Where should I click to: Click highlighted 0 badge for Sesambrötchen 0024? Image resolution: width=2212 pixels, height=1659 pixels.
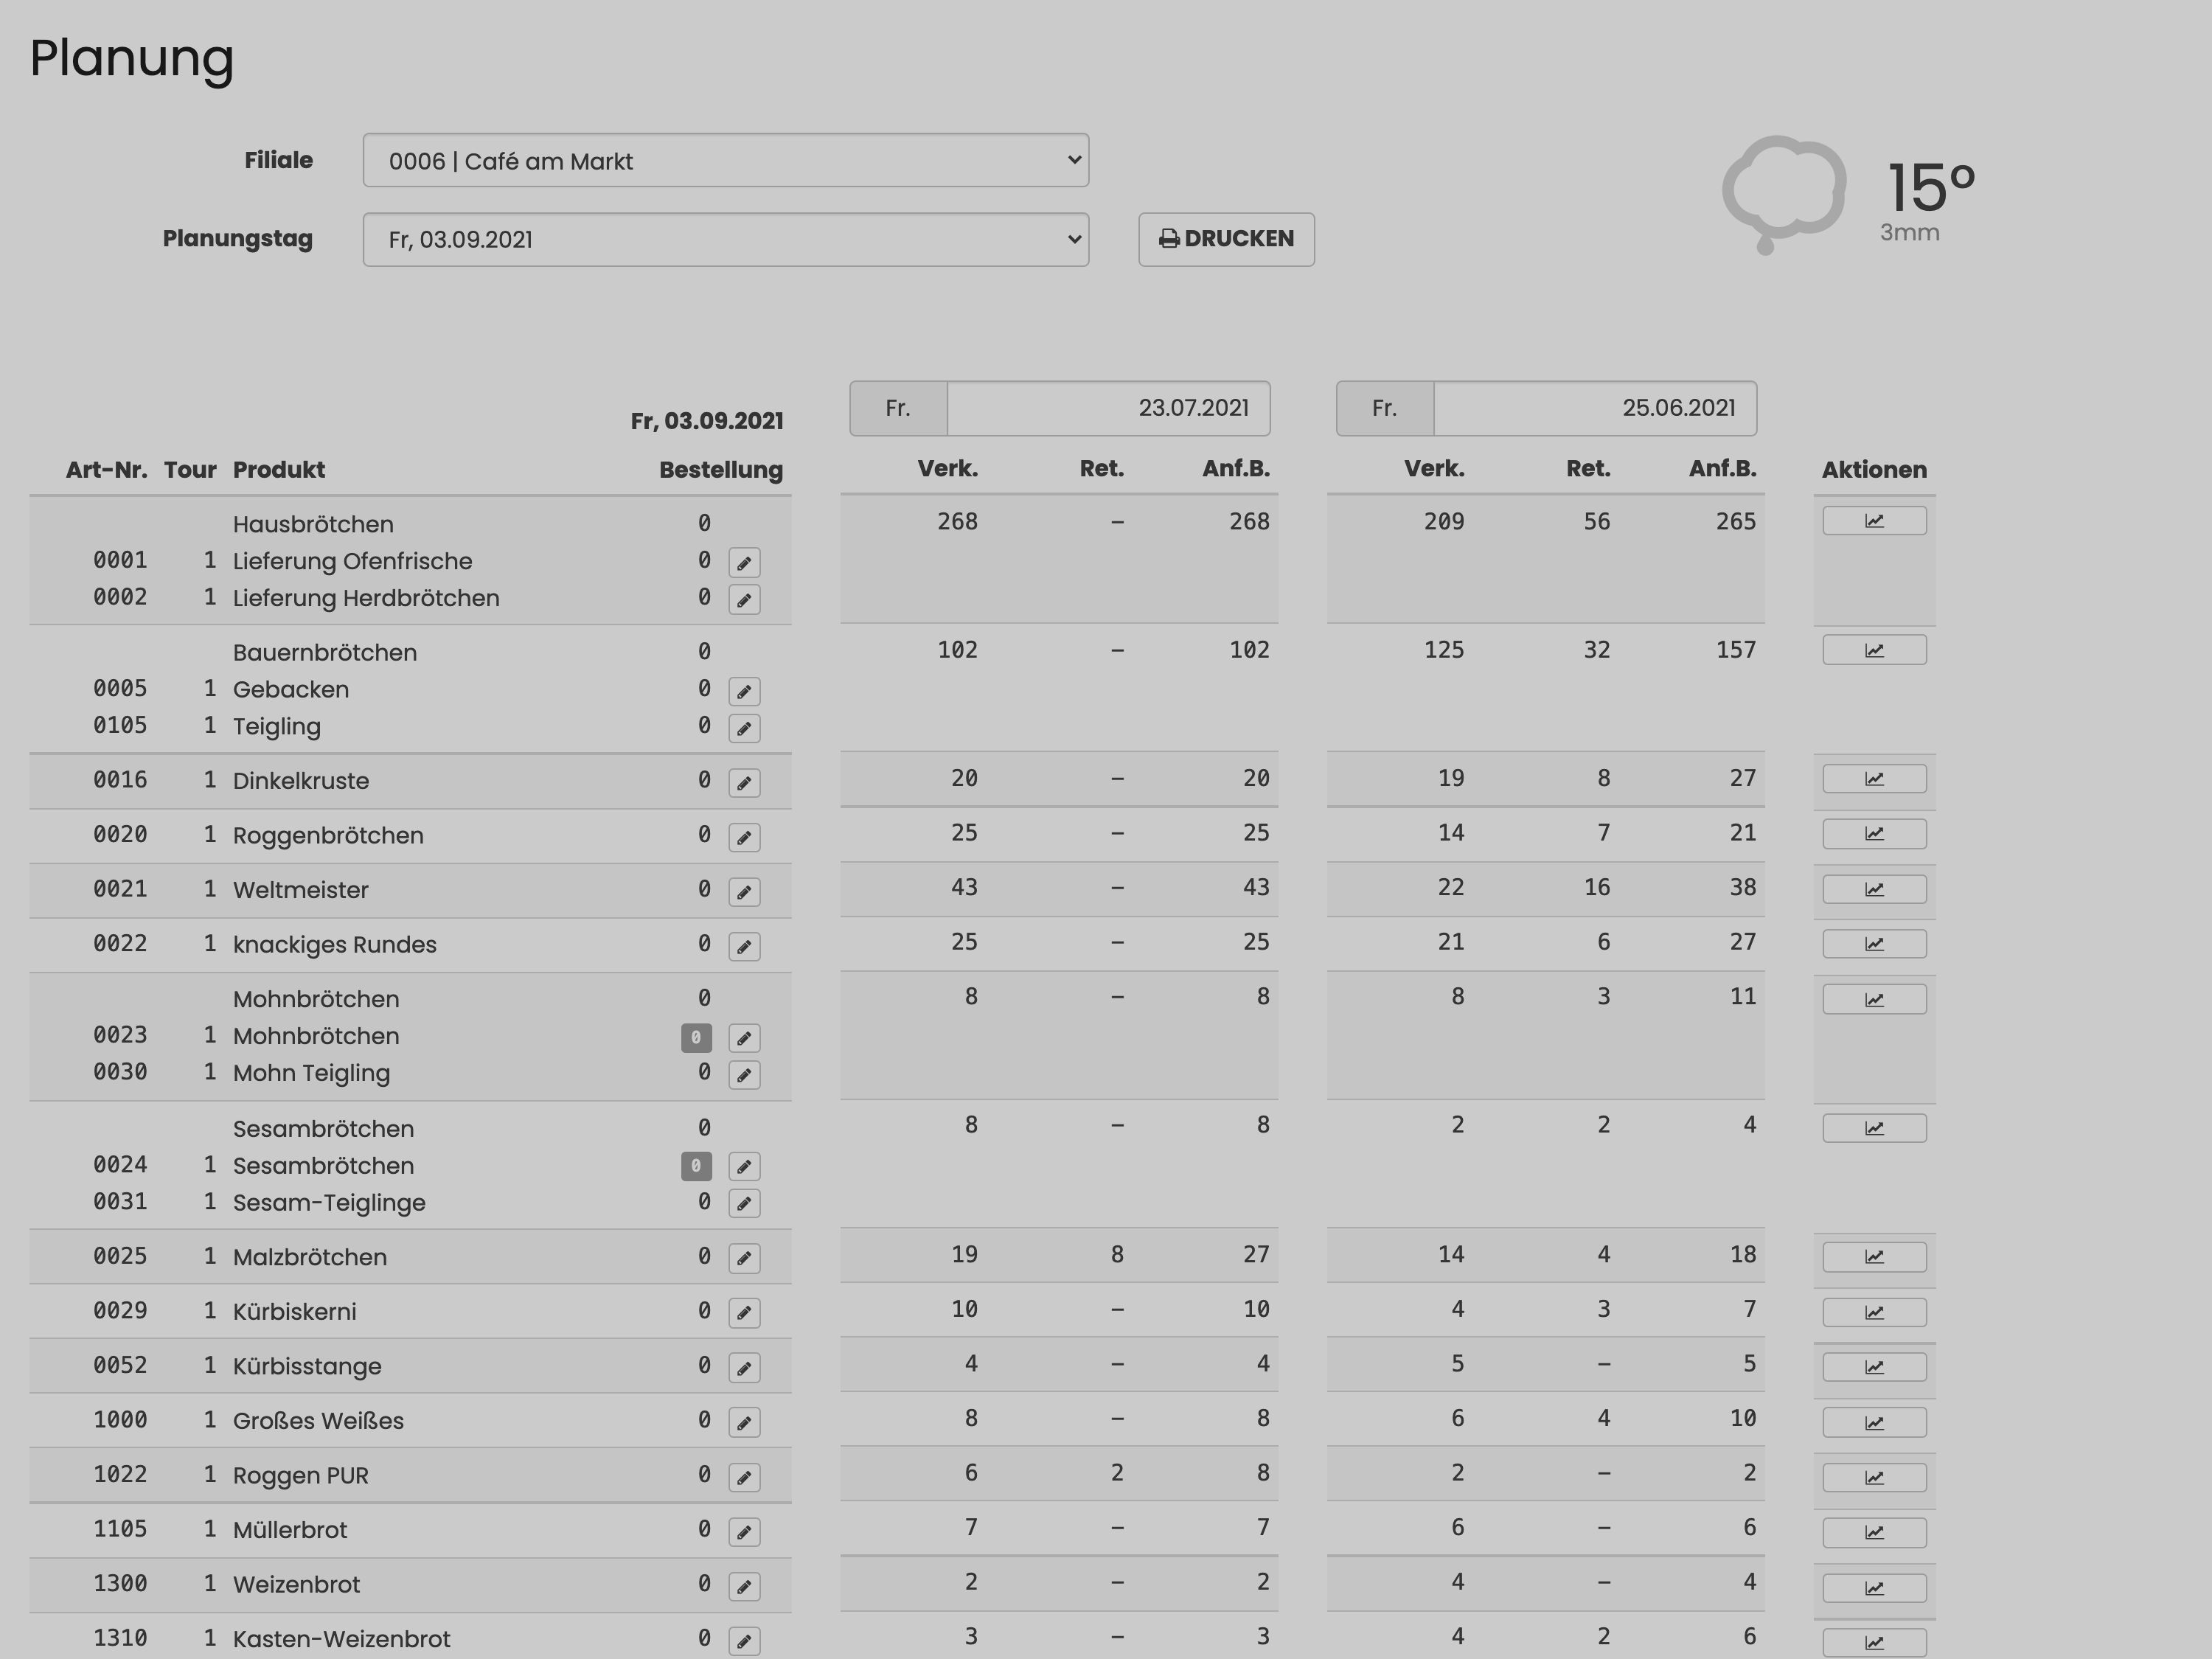point(696,1166)
